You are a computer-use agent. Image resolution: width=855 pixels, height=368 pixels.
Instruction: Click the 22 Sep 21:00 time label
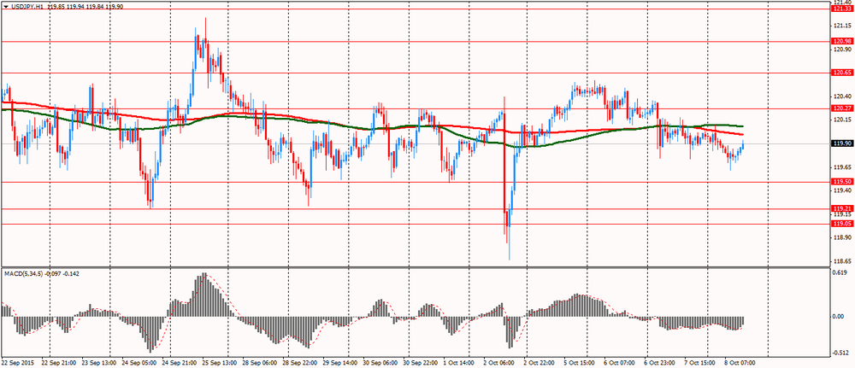57,361
